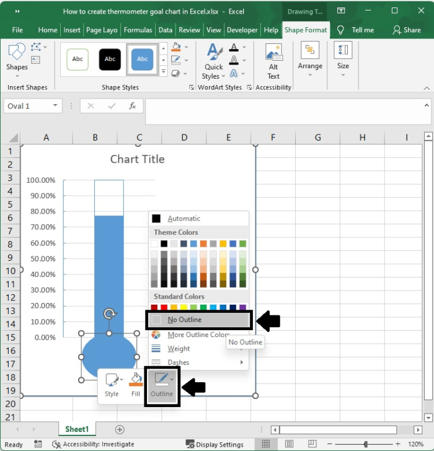Open the File tab
Screen dimensions: 434x451
pyautogui.click(x=17, y=30)
